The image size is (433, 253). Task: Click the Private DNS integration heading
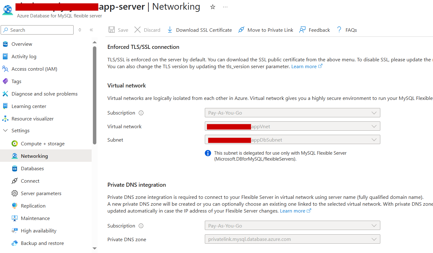(137, 185)
